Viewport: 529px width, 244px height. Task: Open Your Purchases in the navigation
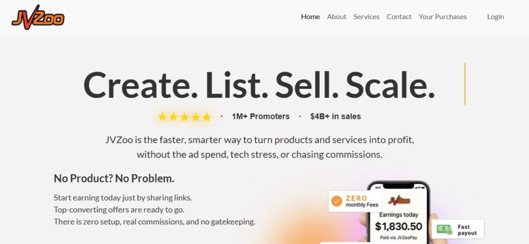pyautogui.click(x=442, y=17)
